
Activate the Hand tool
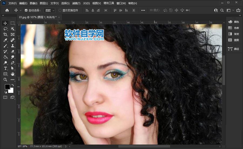(12, 74)
